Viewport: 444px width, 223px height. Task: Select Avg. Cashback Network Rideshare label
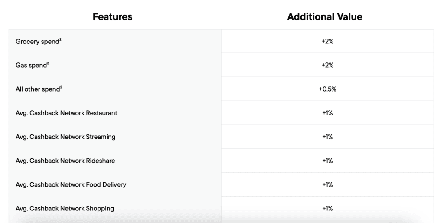(x=65, y=161)
